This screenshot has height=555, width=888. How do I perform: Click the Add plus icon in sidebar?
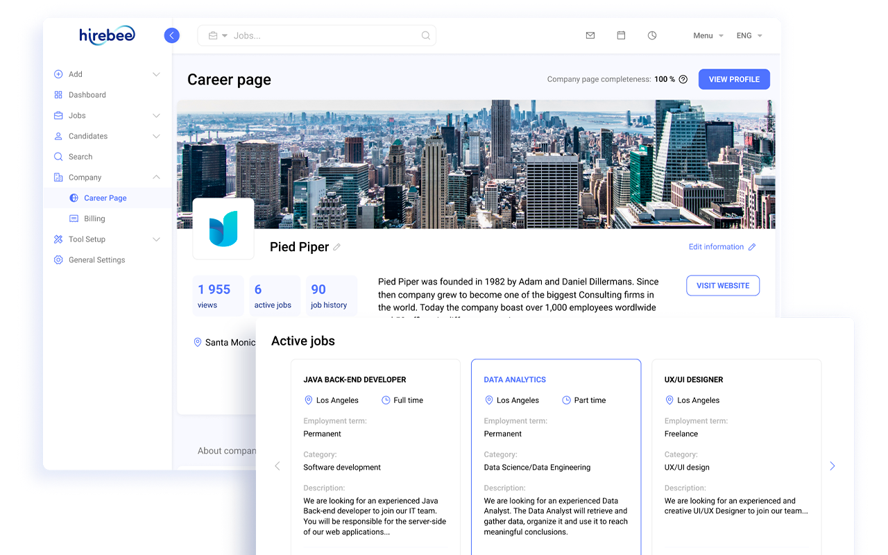tap(58, 74)
